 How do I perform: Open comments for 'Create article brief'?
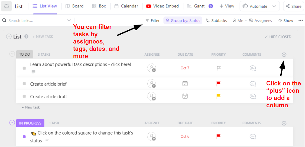tap(253, 84)
